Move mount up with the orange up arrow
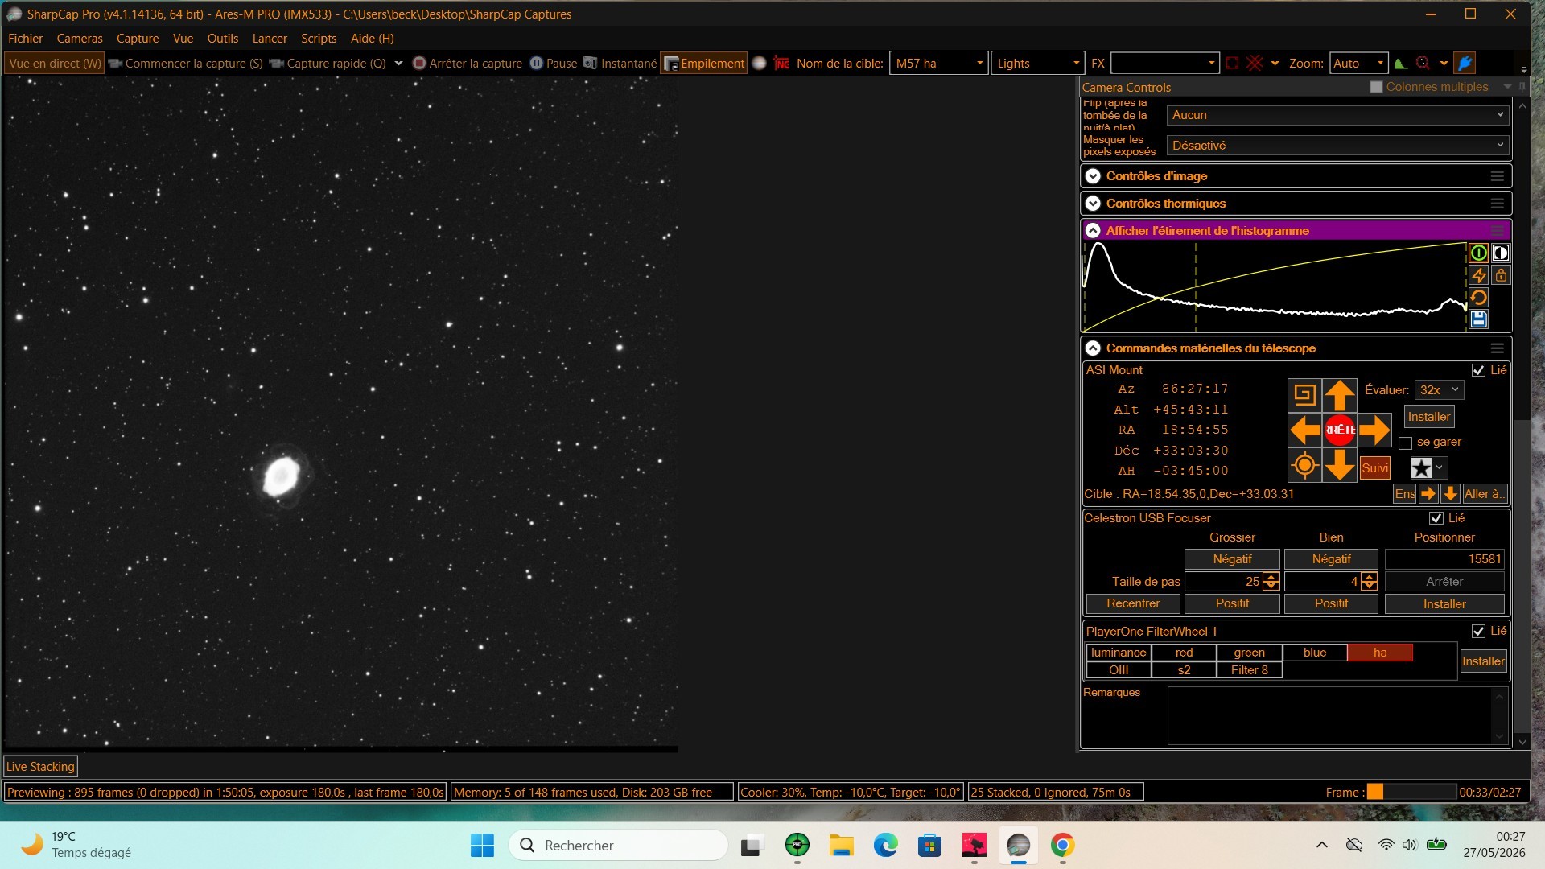The height and width of the screenshot is (869, 1545). coord(1340,395)
